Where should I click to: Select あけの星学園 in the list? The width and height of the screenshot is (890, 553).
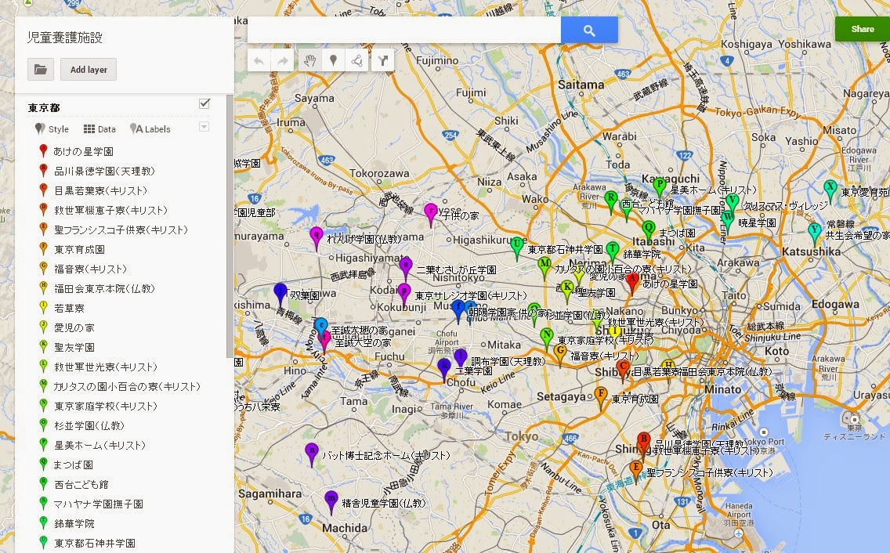coord(83,152)
